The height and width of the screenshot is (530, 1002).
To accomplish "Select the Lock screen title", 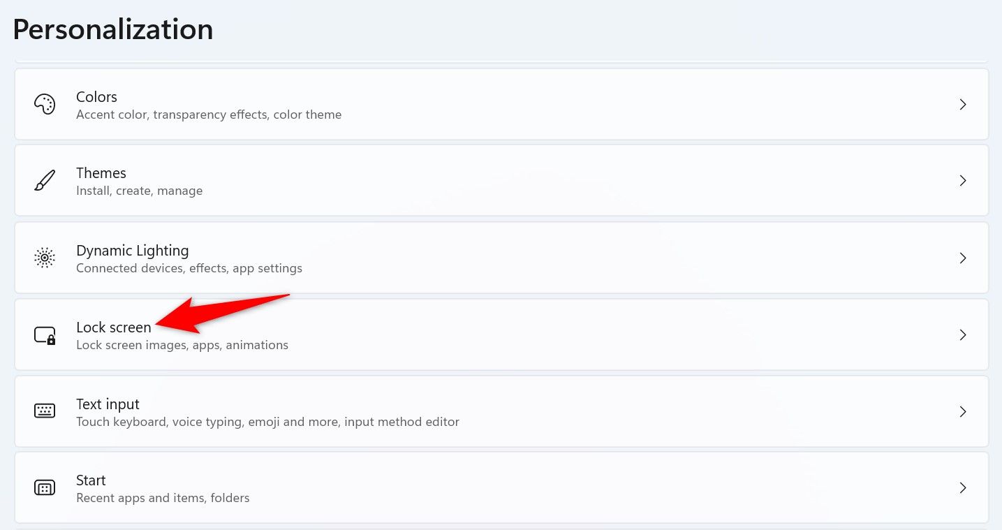I will point(114,327).
